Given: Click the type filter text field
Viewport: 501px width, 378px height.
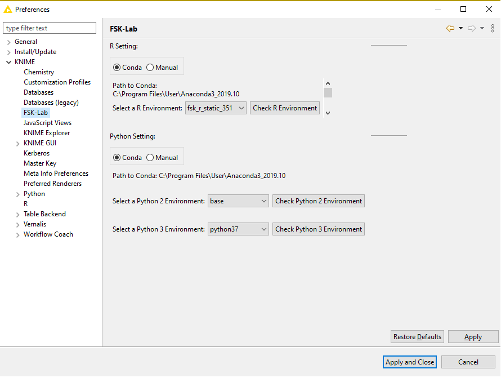Looking at the screenshot, I should 50,28.
